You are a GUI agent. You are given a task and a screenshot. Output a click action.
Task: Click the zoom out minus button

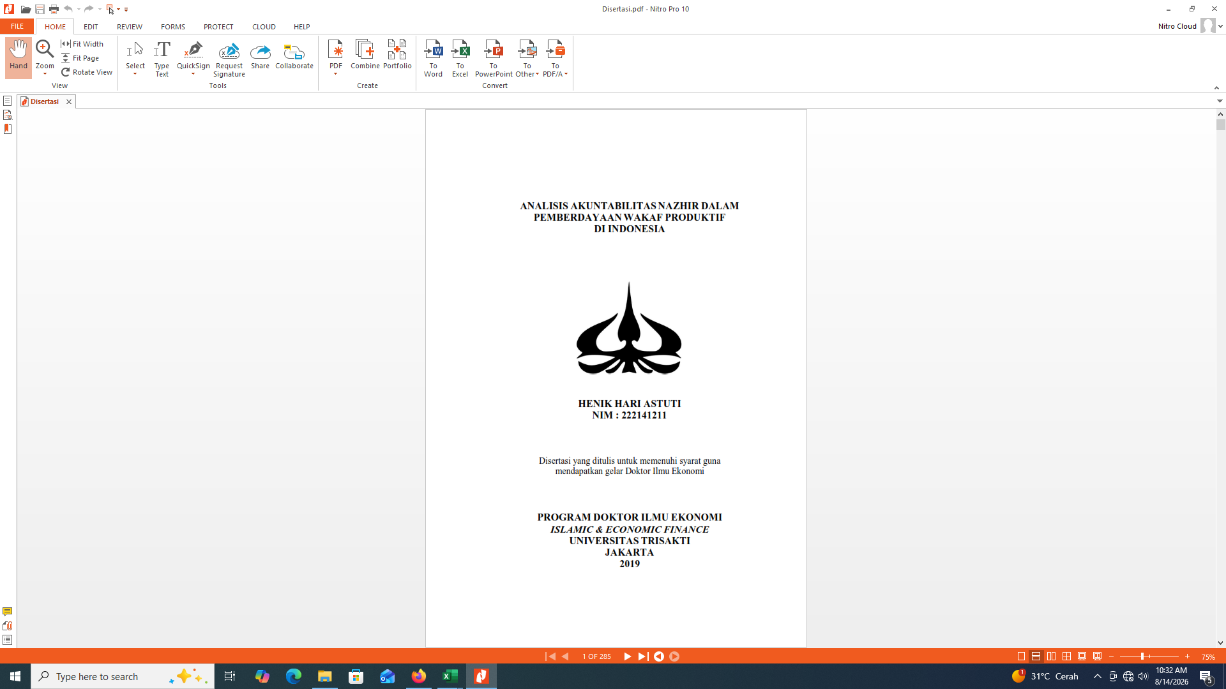point(1112,656)
